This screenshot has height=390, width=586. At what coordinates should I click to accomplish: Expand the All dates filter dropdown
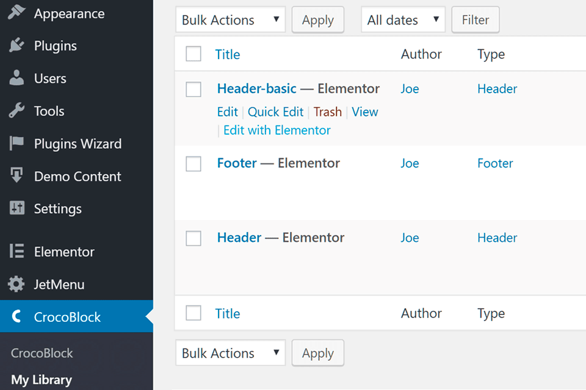403,20
